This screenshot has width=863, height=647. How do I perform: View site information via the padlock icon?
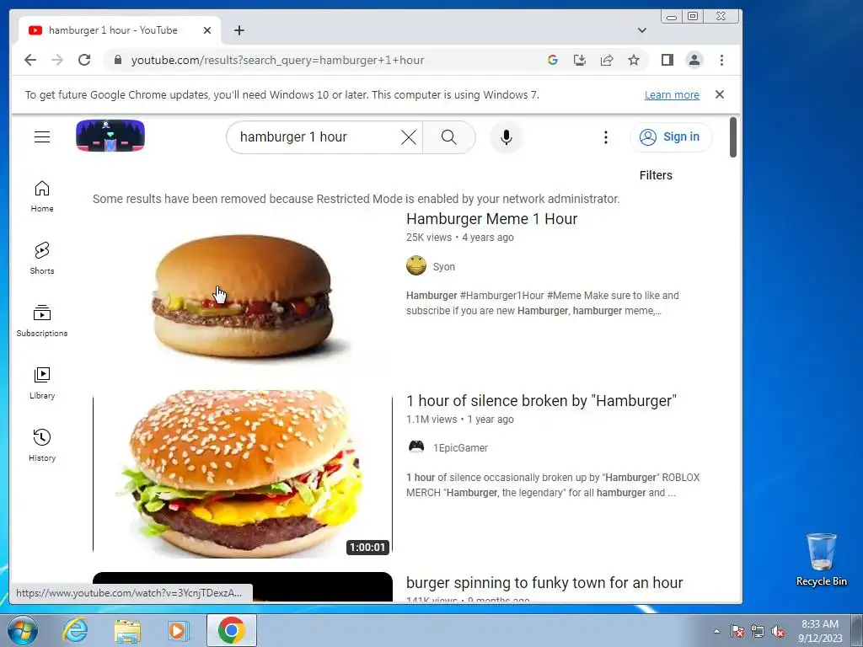(x=117, y=60)
